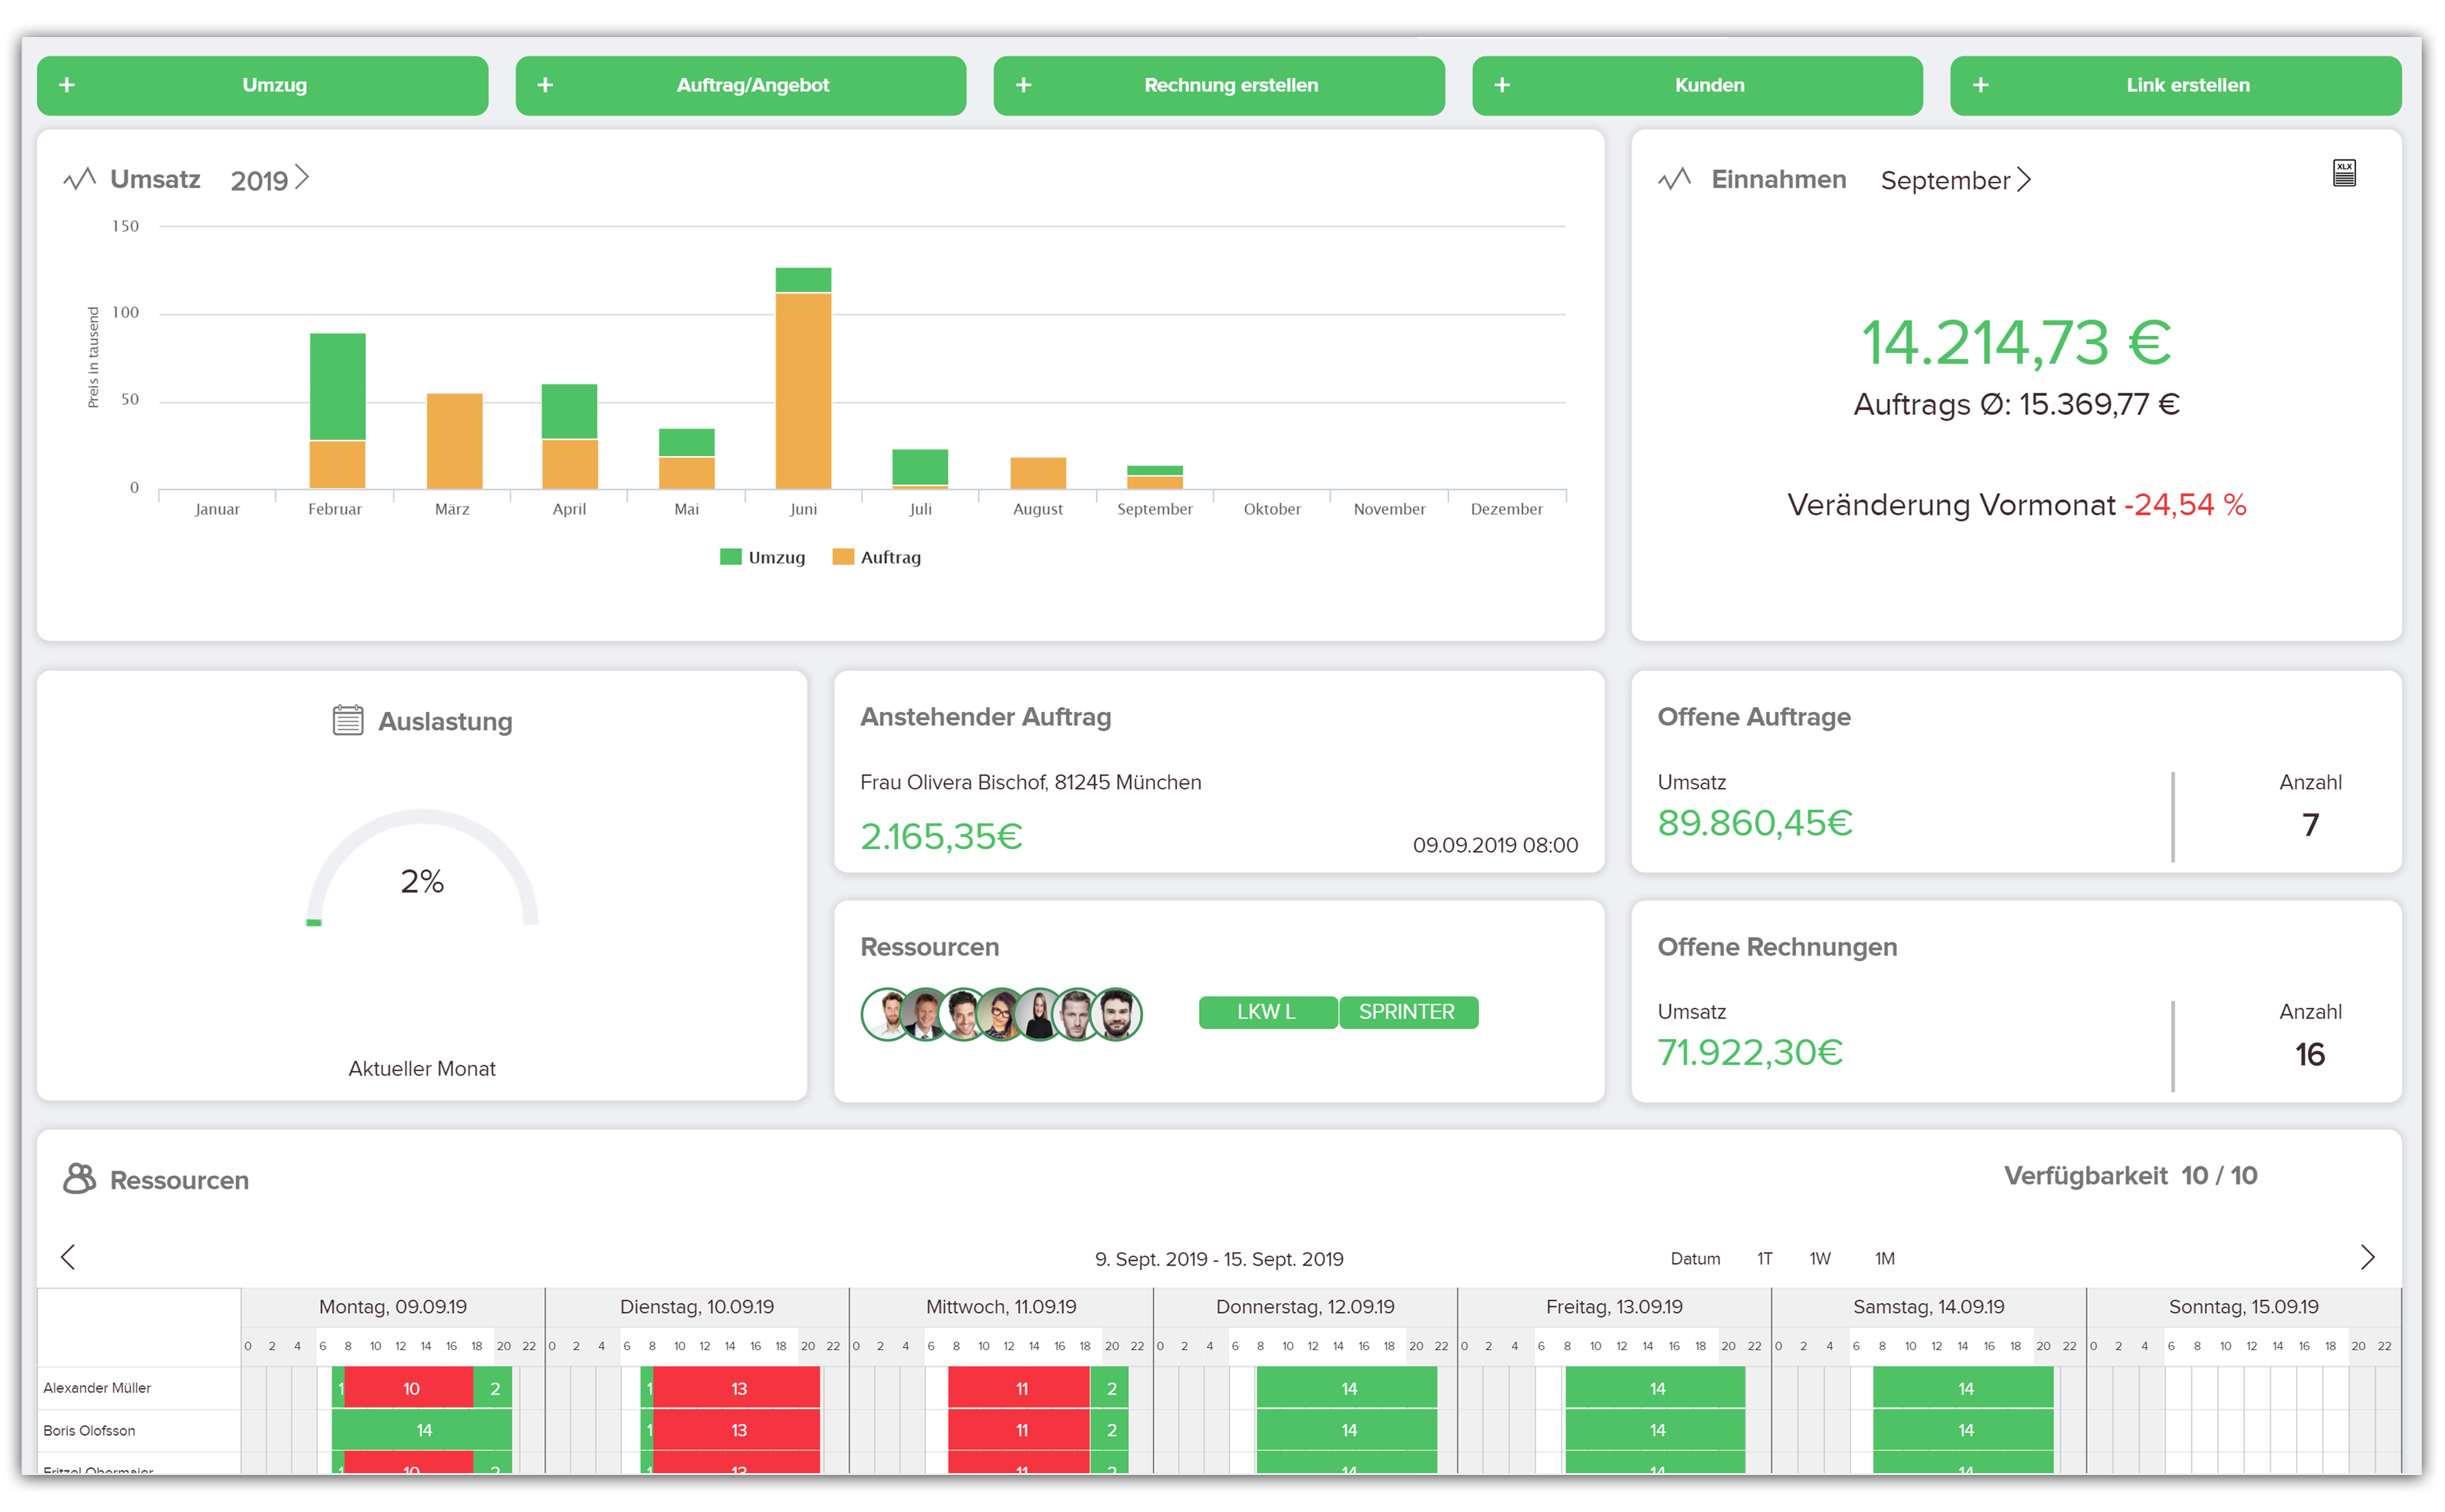Viewport: 2445px width, 1512px height.
Task: Click the right chevron to advance the week
Action: (x=2368, y=1256)
